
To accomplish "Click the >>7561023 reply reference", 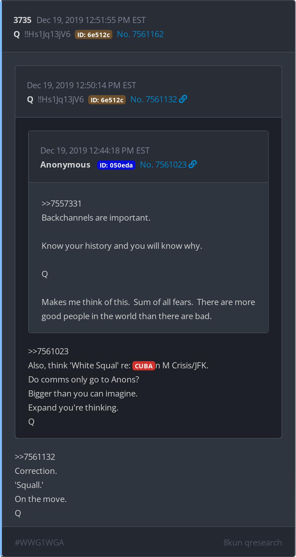I will [48, 351].
